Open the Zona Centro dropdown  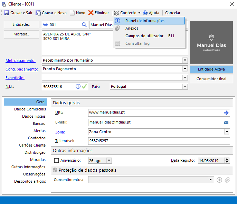click(x=227, y=132)
